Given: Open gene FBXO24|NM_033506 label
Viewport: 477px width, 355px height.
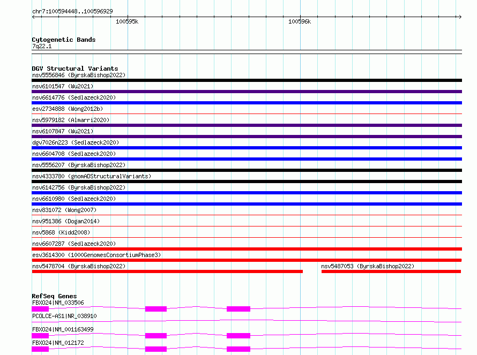Looking at the screenshot, I should pos(58,303).
